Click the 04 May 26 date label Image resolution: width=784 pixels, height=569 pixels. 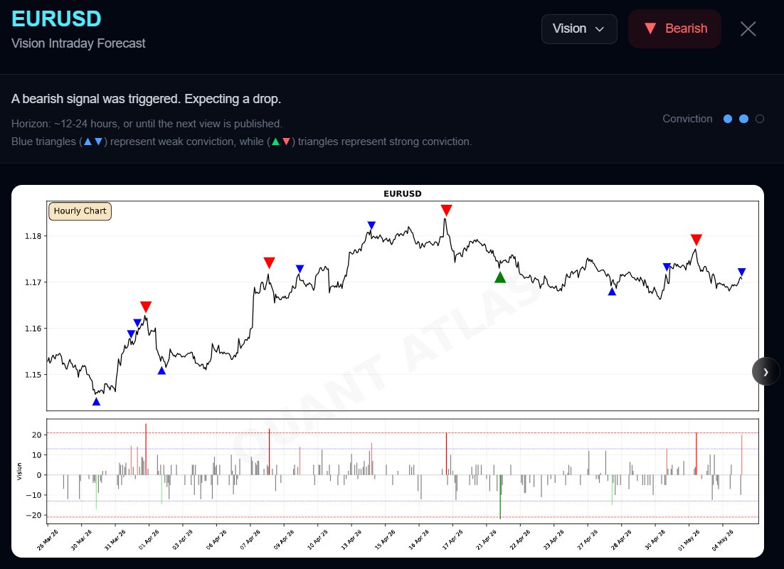coord(723,540)
